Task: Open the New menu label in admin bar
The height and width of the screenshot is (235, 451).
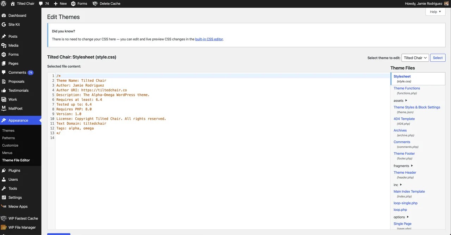Action: pyautogui.click(x=63, y=4)
